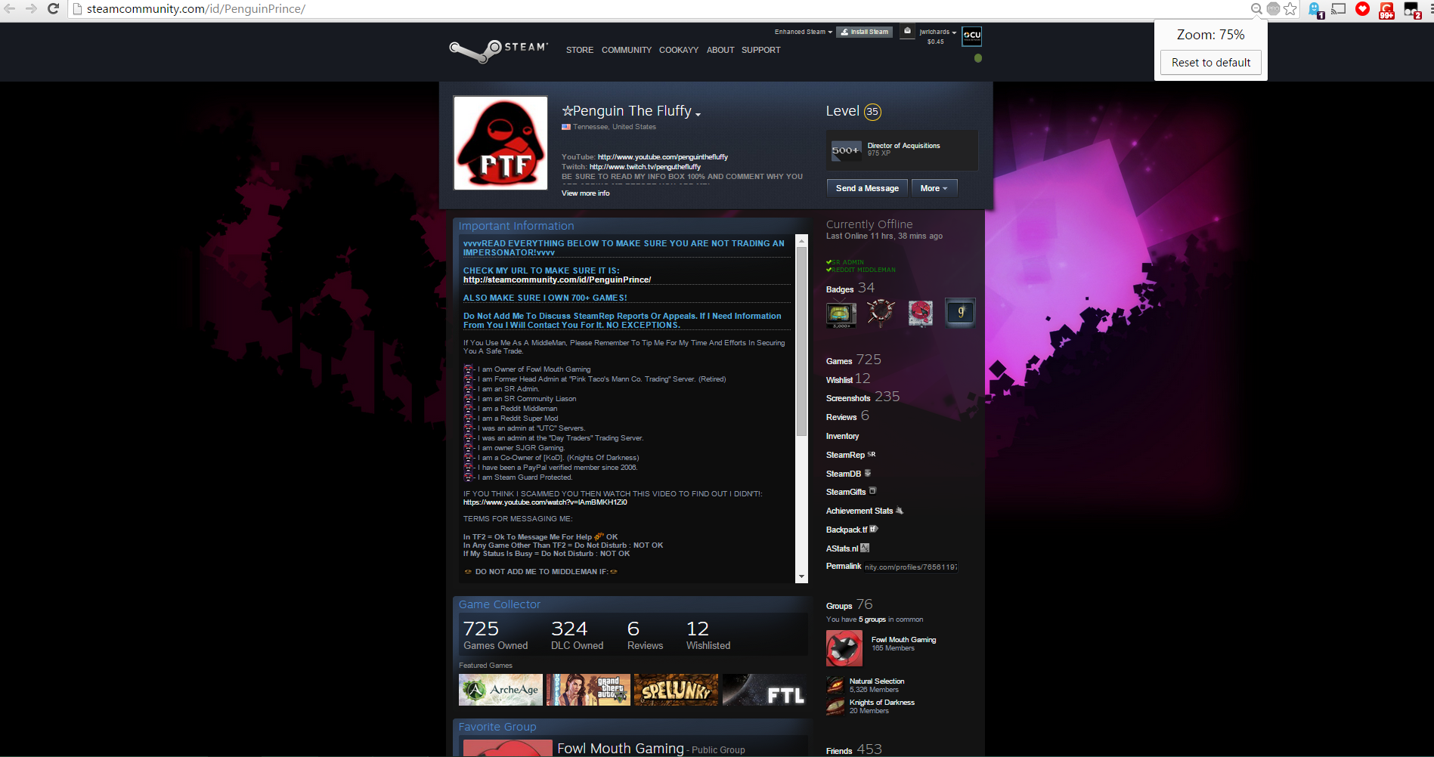
Task: Click the zoom magnifier icon in address bar
Action: click(x=1256, y=9)
